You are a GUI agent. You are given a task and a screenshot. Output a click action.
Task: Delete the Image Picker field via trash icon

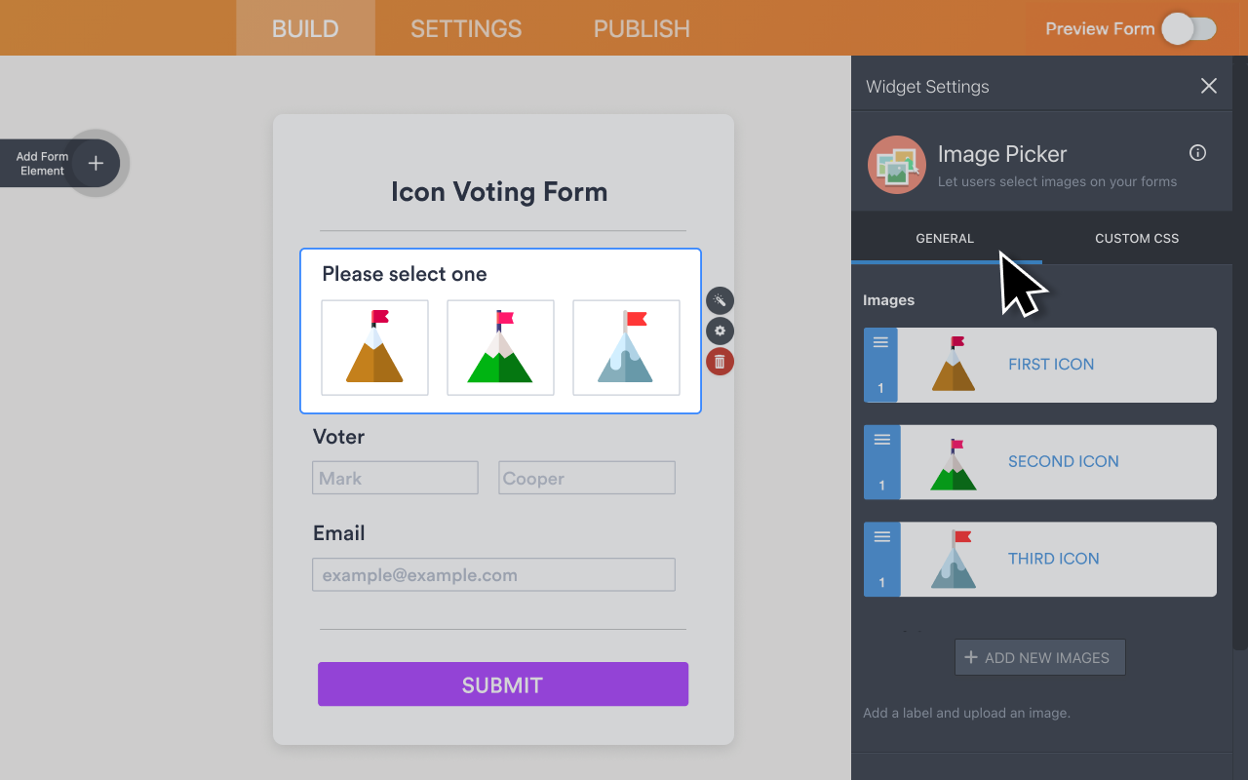pos(719,361)
